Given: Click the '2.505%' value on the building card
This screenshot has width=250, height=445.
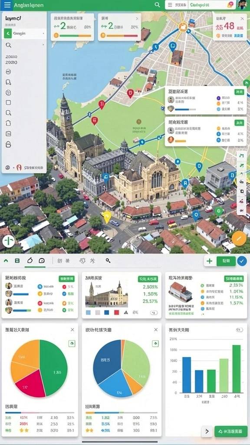Looking at the screenshot, I should pos(150,287).
